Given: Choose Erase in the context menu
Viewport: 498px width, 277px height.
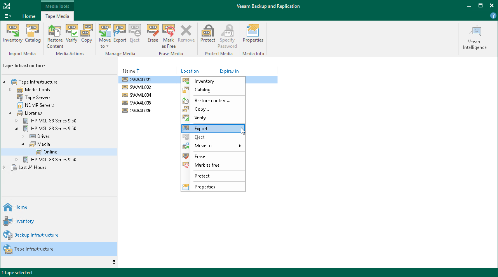Looking at the screenshot, I should pos(213,157).
